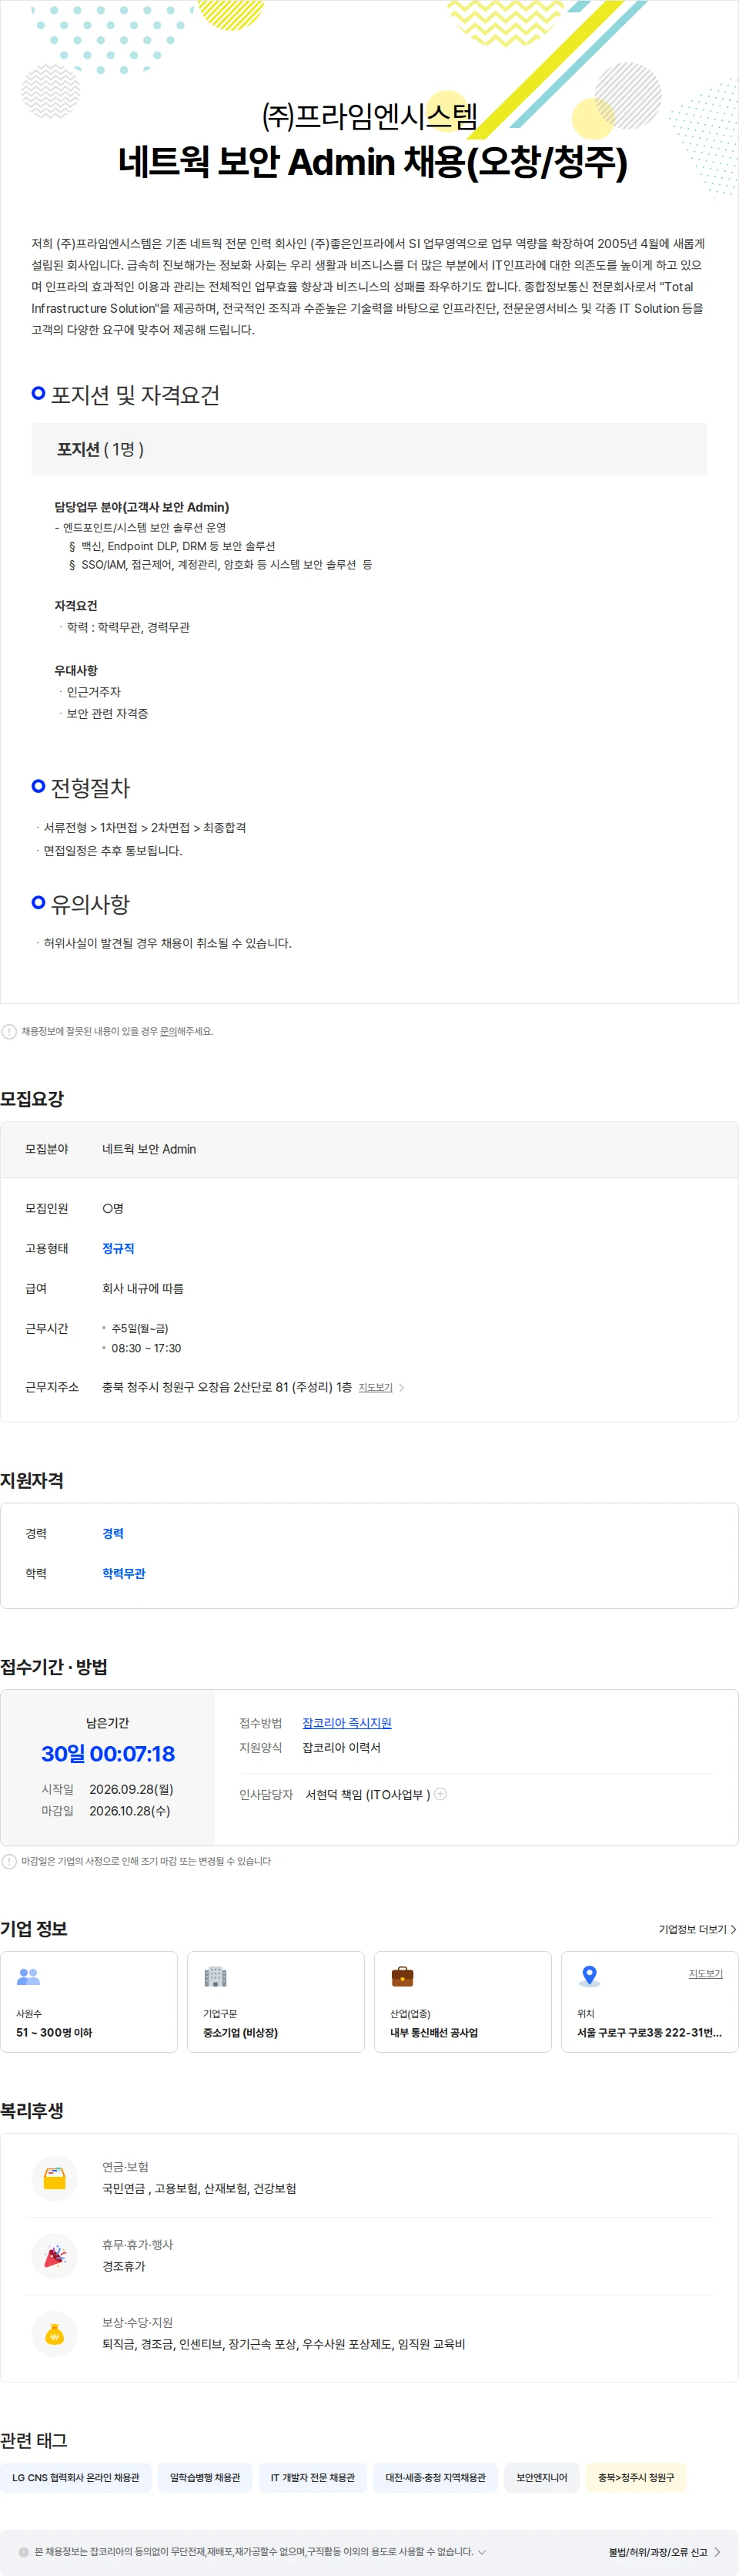Click the 연금·보험 benefits icon
This screenshot has height=2576, width=739.
coord(55,2177)
